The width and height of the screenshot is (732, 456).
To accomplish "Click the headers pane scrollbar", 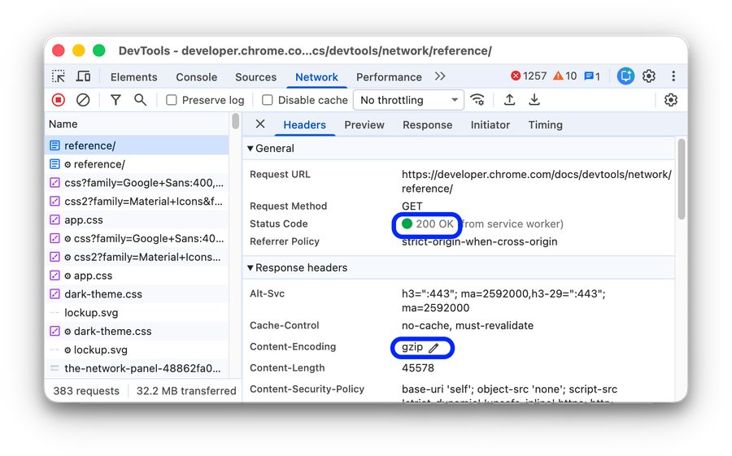I will 682,179.
